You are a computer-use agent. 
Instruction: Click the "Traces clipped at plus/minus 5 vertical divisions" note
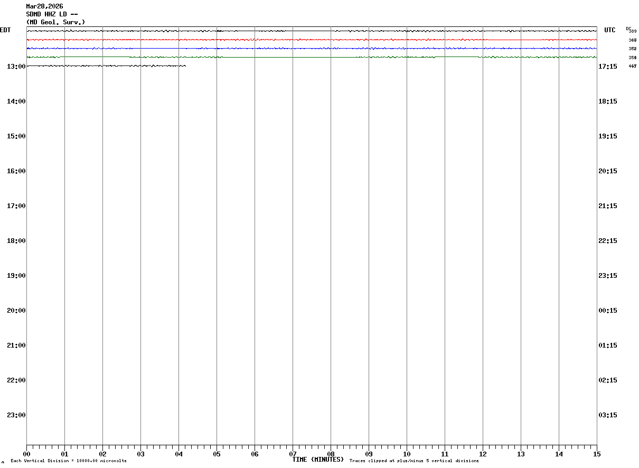point(414,461)
